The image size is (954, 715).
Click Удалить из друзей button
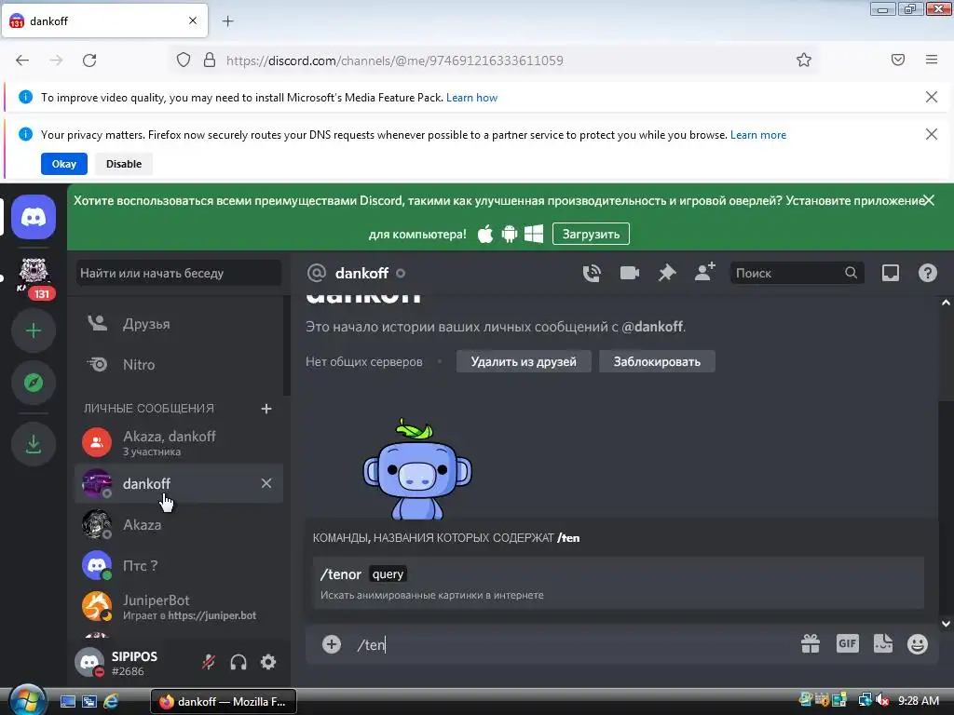(x=524, y=362)
